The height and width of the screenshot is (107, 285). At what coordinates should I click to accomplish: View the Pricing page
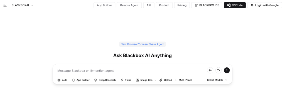coord(182,5)
